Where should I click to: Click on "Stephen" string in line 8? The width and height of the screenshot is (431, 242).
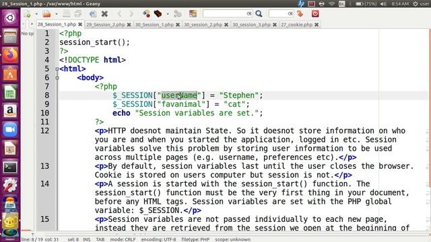(239, 95)
